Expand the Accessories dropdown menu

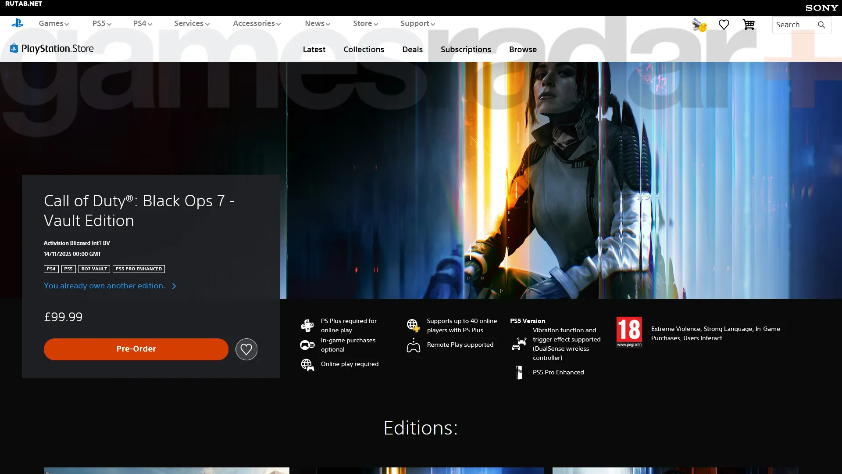coord(257,24)
